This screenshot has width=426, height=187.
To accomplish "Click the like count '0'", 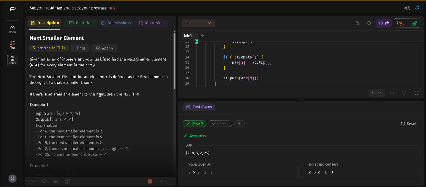I will click(x=38, y=181).
